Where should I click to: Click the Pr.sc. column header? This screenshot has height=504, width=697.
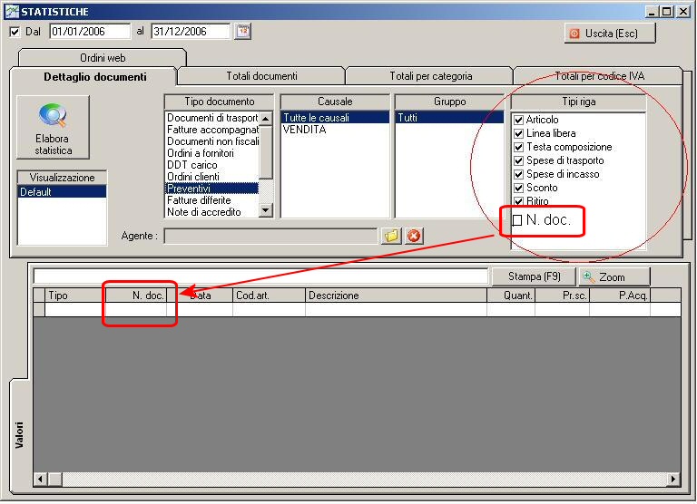[563, 296]
